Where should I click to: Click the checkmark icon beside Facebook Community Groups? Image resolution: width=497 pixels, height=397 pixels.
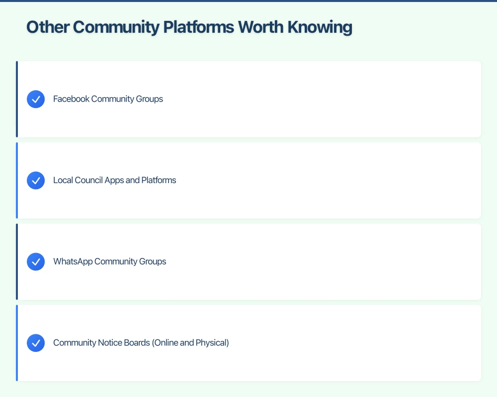(35, 99)
